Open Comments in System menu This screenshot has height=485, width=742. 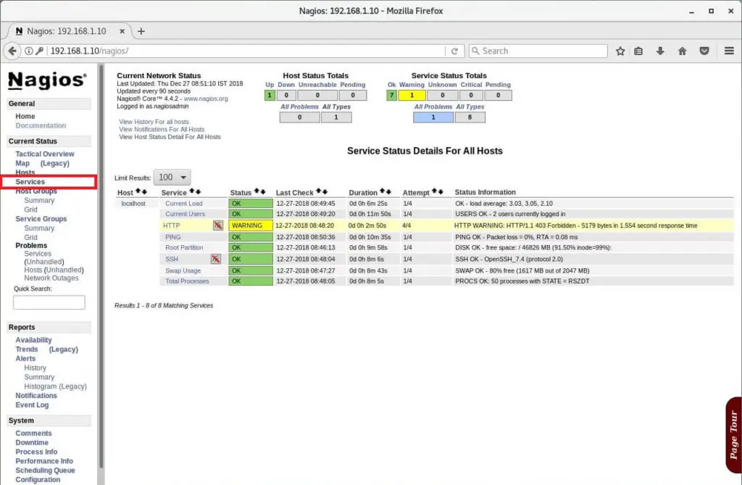[x=33, y=434]
